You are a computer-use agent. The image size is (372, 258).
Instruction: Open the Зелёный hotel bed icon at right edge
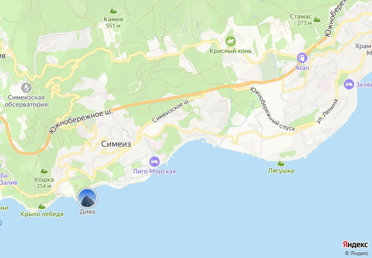(349, 85)
